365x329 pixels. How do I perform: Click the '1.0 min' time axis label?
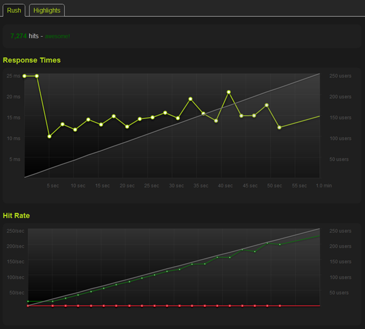(324, 186)
